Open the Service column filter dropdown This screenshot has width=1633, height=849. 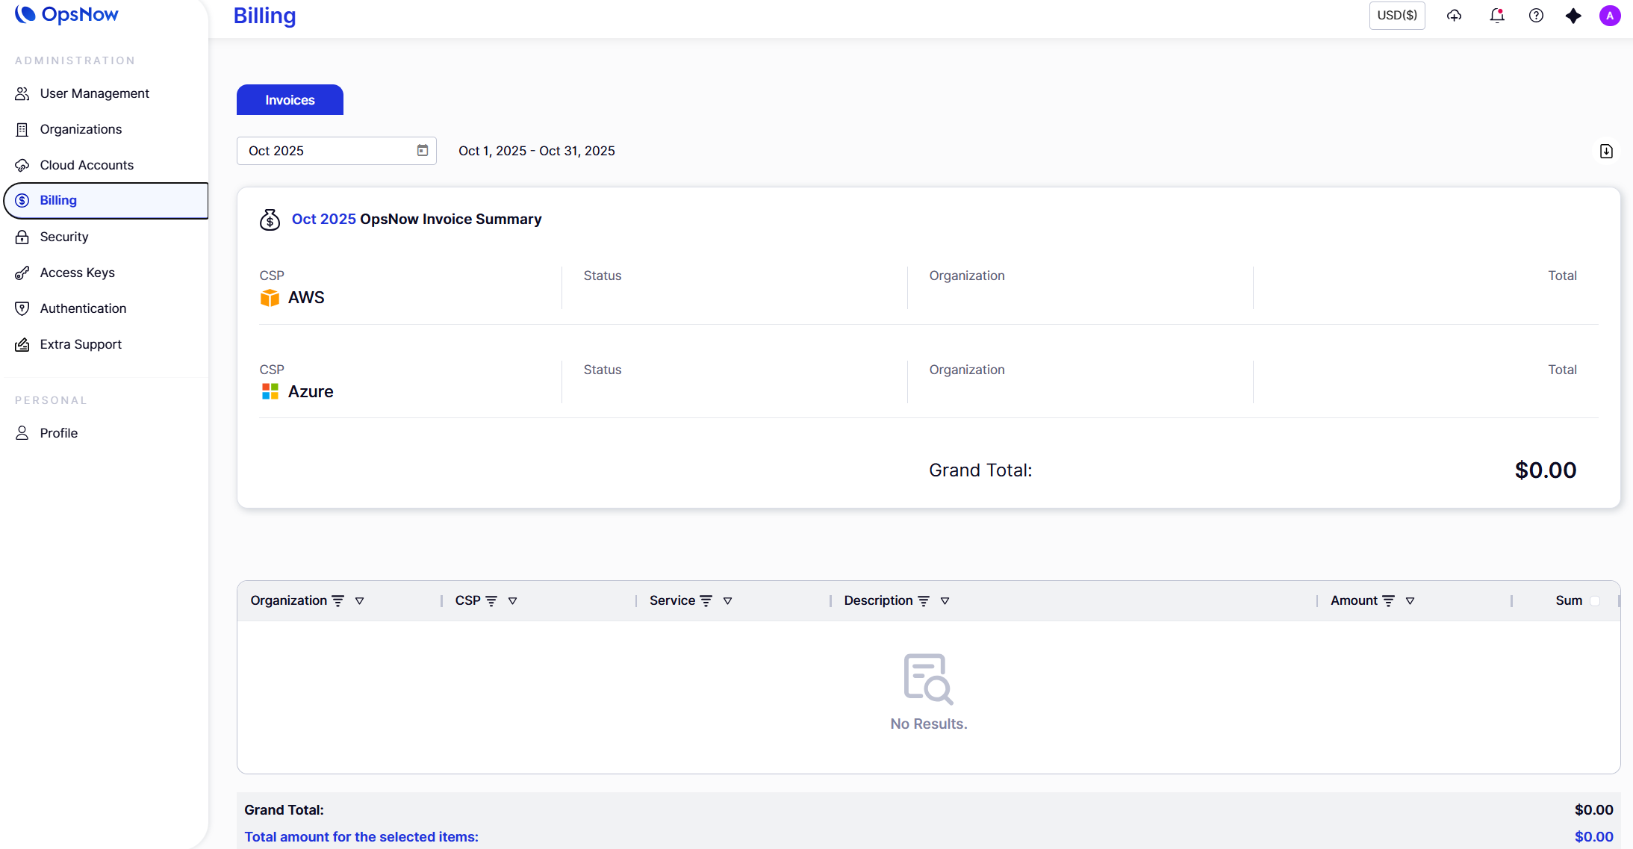[x=727, y=601]
